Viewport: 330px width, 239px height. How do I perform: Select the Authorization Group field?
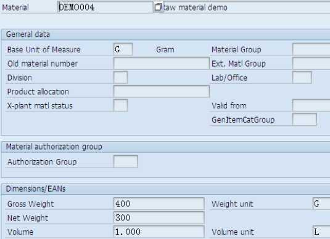pos(126,161)
